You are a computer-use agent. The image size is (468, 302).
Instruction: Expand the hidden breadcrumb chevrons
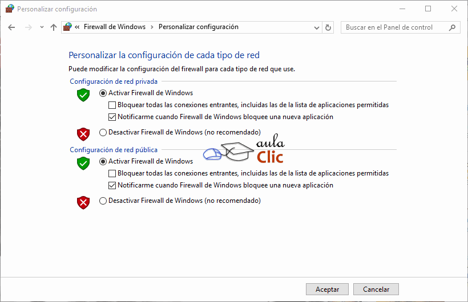click(77, 27)
